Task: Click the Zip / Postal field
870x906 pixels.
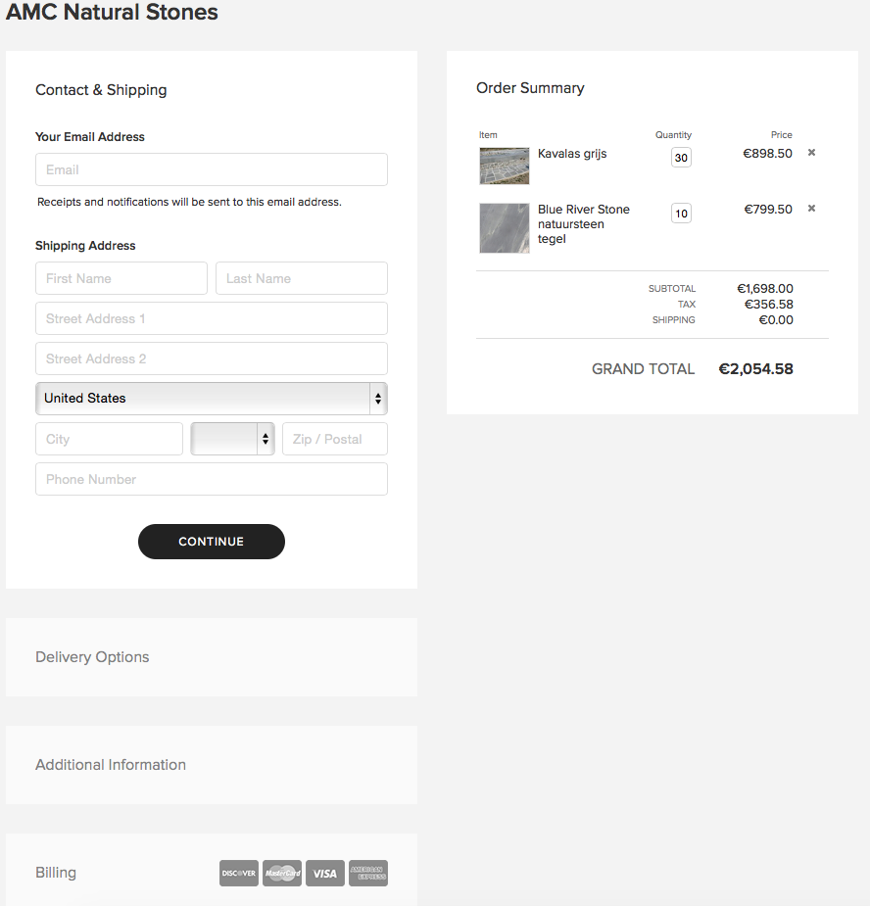Action: [x=335, y=439]
